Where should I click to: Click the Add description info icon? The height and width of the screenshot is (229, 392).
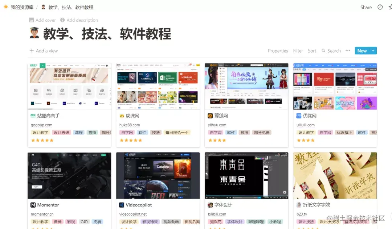tap(62, 20)
